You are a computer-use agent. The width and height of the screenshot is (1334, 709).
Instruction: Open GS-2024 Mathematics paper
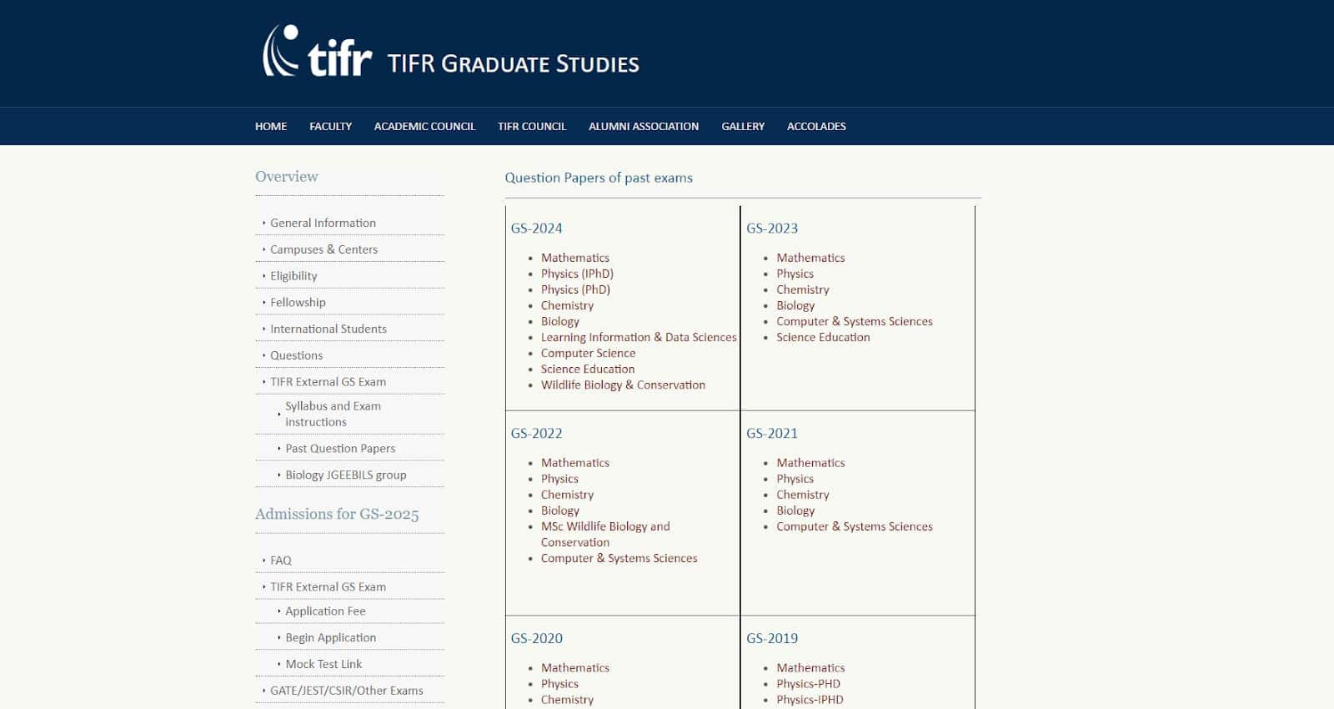click(x=575, y=258)
